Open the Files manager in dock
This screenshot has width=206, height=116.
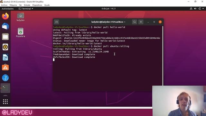5,36
